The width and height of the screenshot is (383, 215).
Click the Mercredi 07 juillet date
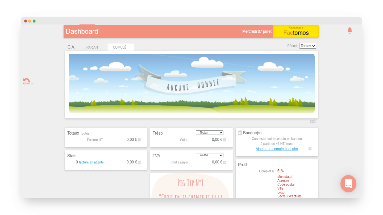coord(257,31)
